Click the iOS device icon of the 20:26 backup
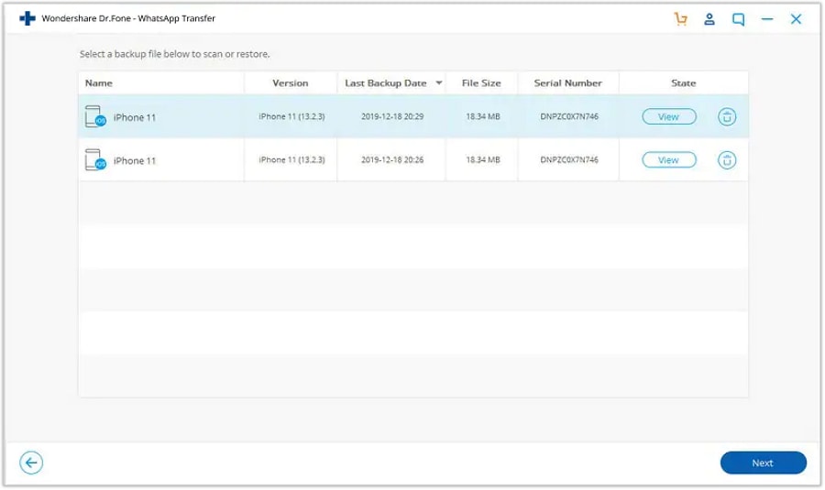This screenshot has width=825, height=490. pyautogui.click(x=95, y=160)
